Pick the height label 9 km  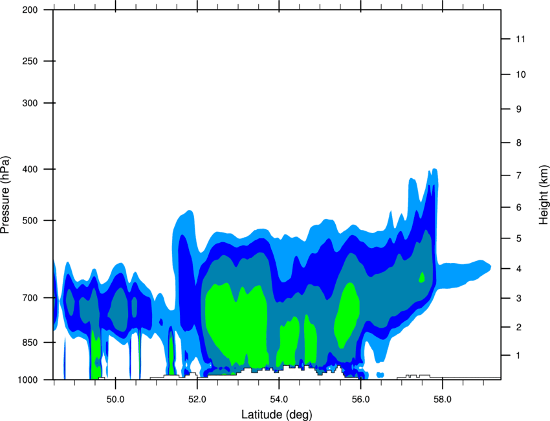(519, 109)
